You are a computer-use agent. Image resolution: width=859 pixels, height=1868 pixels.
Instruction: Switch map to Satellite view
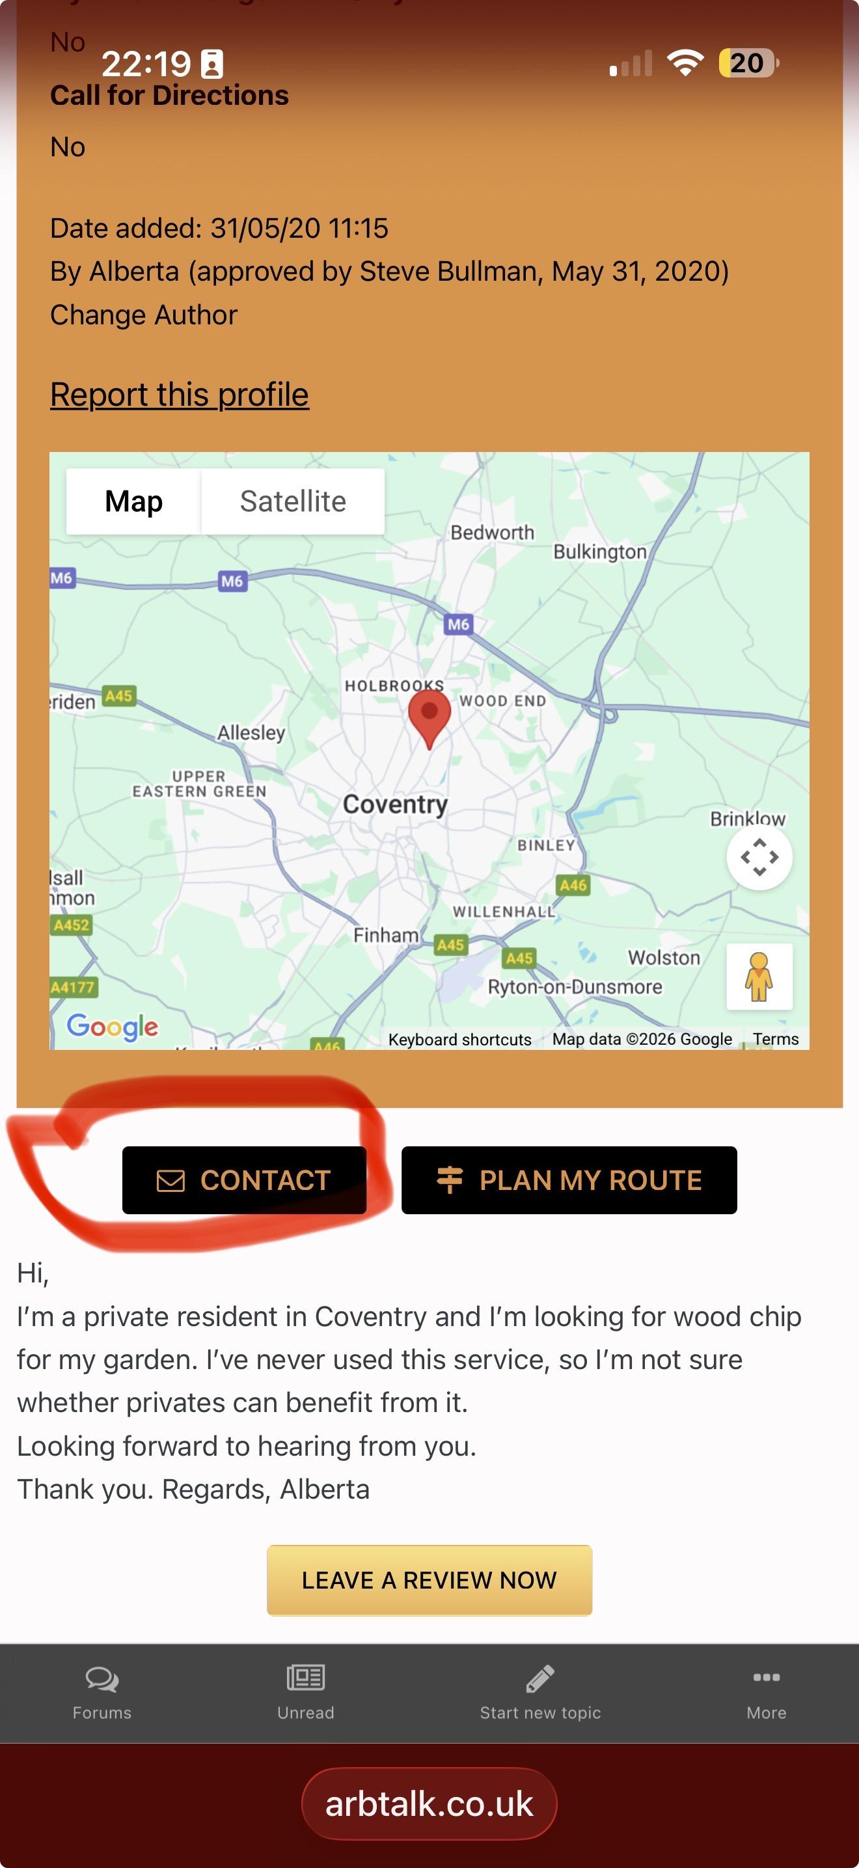pos(293,501)
